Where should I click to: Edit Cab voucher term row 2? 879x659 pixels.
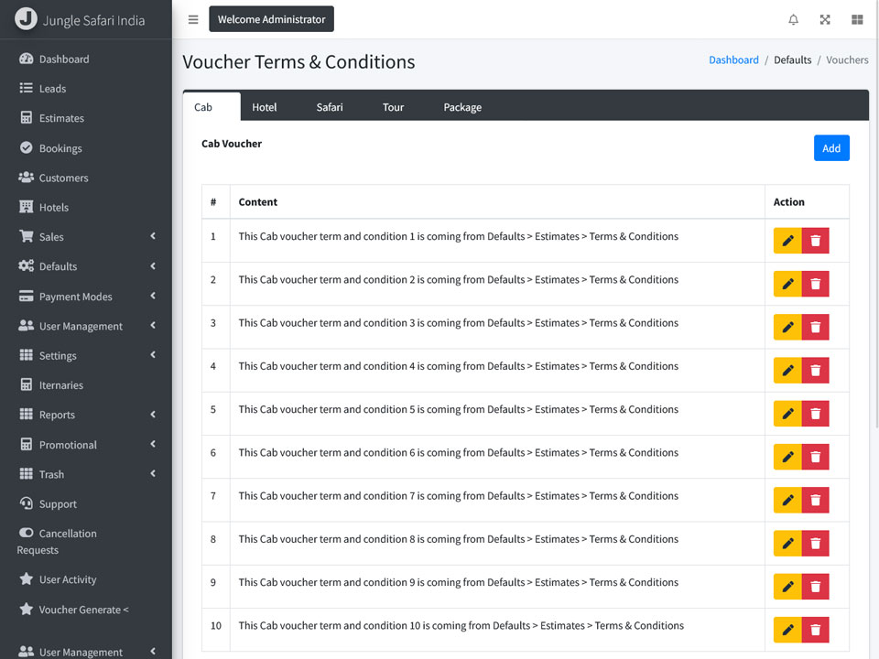[x=787, y=284]
